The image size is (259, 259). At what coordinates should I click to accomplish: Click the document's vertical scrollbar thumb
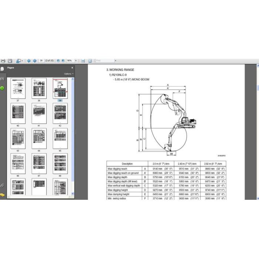coord(258,88)
